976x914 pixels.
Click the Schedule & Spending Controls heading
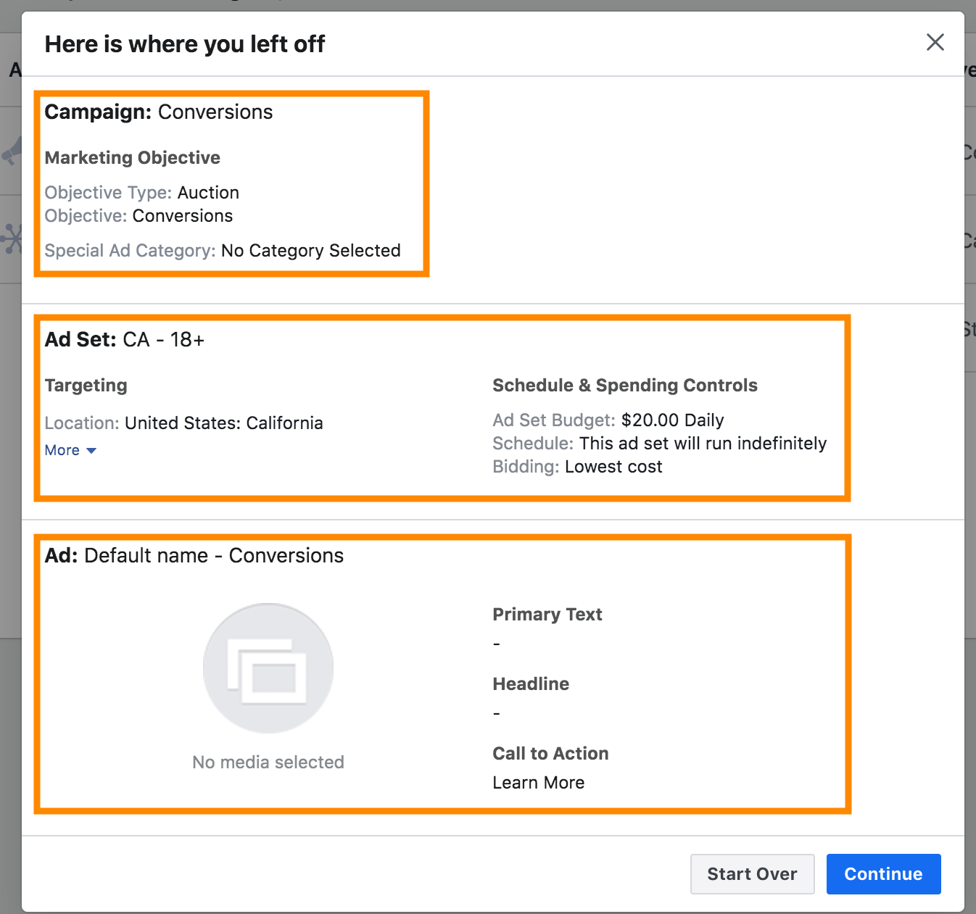click(625, 386)
